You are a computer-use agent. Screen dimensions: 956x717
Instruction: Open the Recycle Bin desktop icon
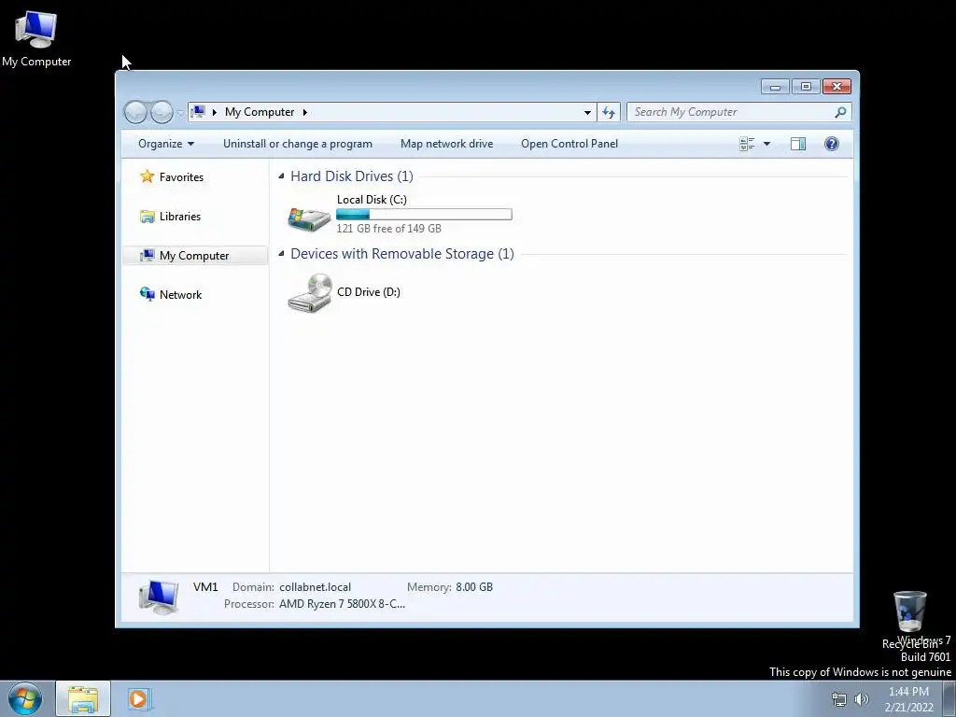pyautogui.click(x=909, y=619)
